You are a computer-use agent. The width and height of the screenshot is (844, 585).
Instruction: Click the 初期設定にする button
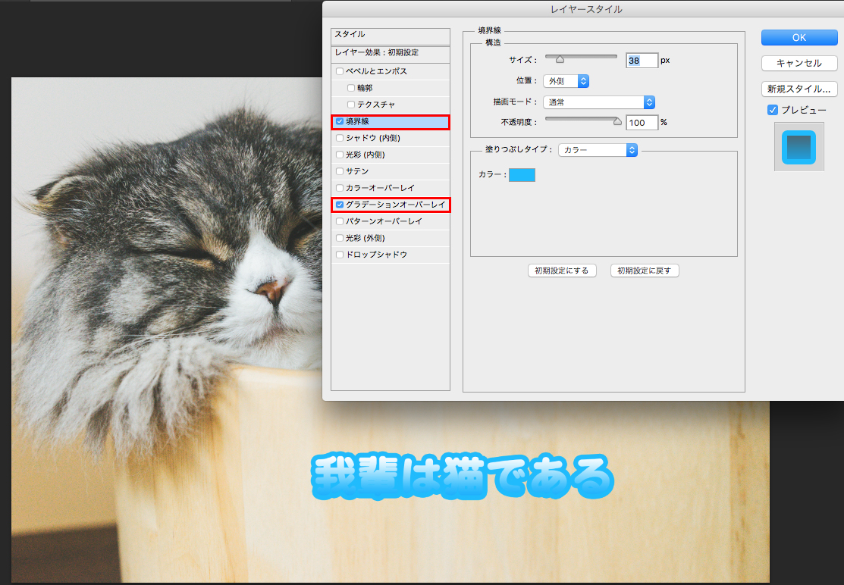(561, 271)
